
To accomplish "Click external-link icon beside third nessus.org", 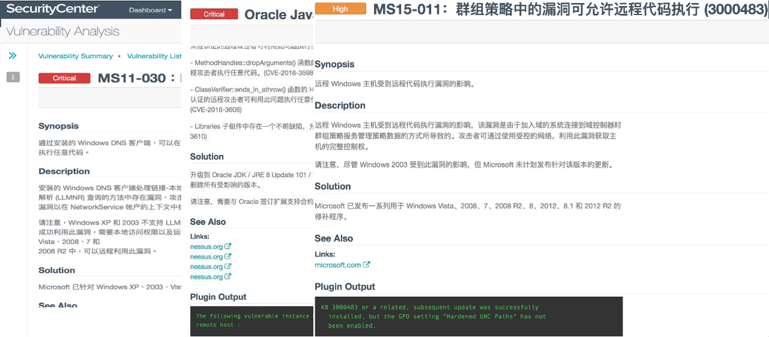I will pos(228,267).
